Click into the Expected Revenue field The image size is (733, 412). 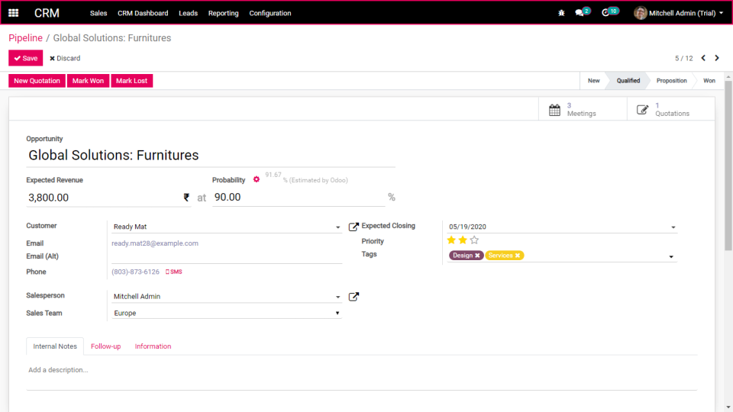click(105, 198)
